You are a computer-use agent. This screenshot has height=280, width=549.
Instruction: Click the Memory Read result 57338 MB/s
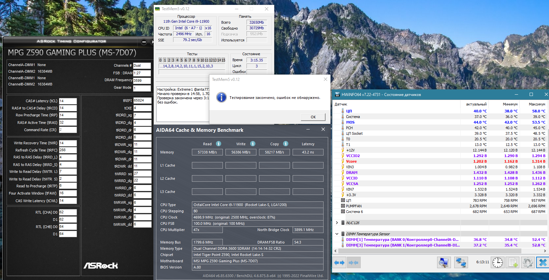(x=207, y=152)
